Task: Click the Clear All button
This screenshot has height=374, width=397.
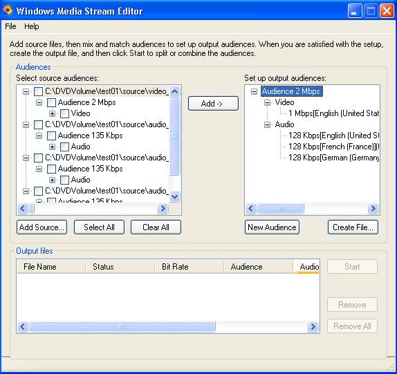Action: pyautogui.click(x=156, y=227)
